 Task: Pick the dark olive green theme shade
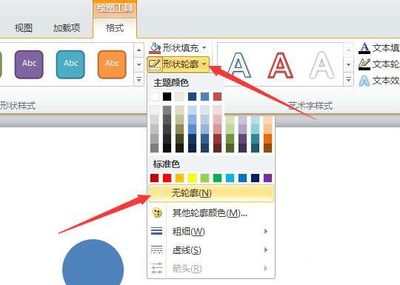pyautogui.click(x=230, y=148)
